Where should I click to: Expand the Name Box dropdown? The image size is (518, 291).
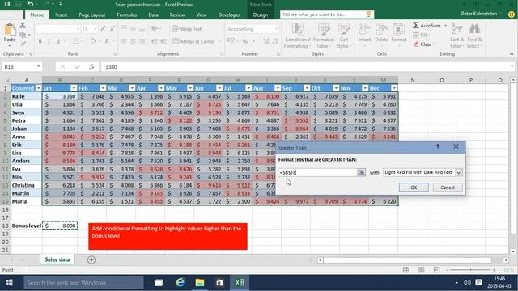tap(39, 66)
